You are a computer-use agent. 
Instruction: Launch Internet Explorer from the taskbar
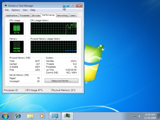pos(18,116)
